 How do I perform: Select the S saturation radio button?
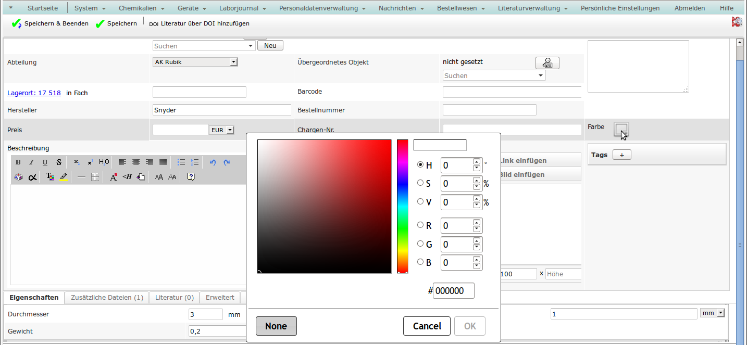pyautogui.click(x=420, y=183)
